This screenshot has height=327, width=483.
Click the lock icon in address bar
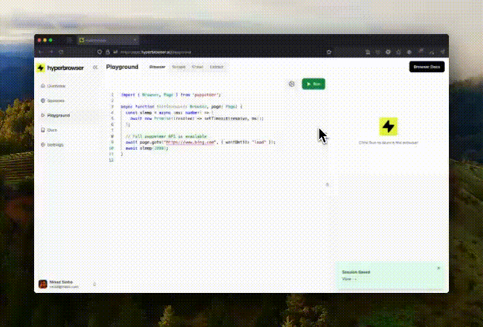coord(108,52)
